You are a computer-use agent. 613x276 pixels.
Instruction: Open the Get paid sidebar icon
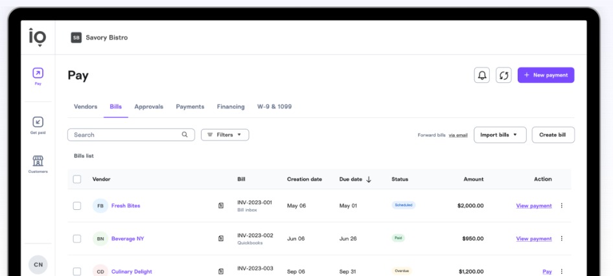(38, 122)
